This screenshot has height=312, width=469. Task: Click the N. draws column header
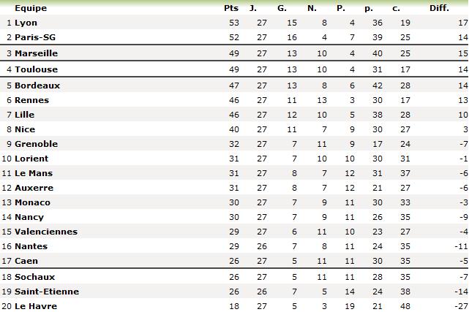pos(312,8)
